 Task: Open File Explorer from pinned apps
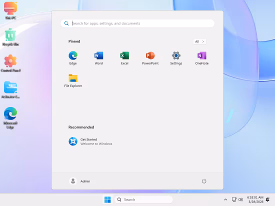pyautogui.click(x=73, y=80)
